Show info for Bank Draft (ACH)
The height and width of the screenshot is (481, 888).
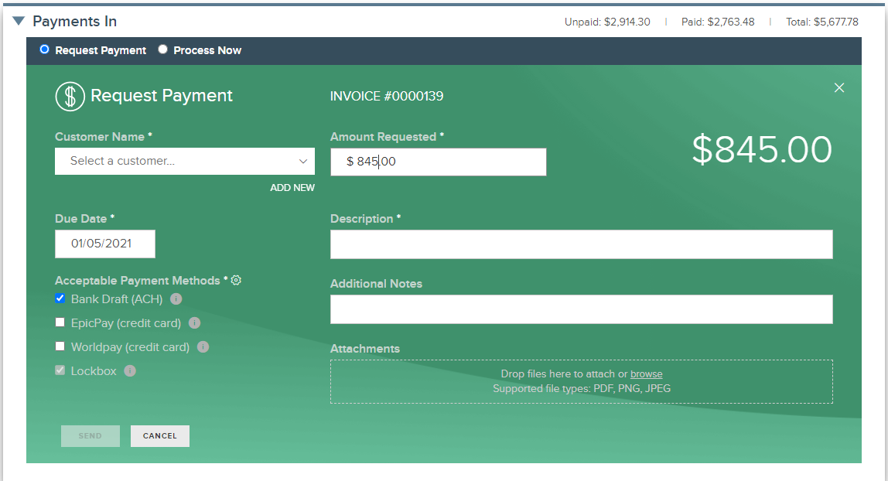click(176, 298)
